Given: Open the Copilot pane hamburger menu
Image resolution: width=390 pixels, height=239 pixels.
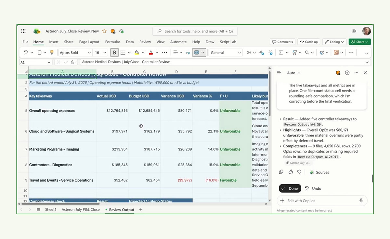Looking at the screenshot, I should 279,73.
